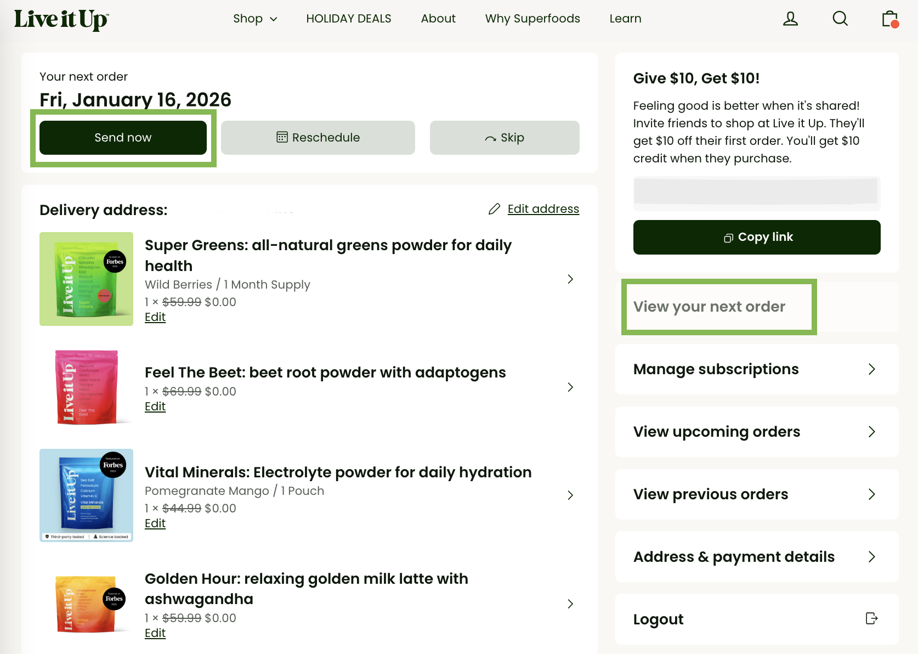Go to Why Superfoods page
918x654 pixels.
[532, 19]
